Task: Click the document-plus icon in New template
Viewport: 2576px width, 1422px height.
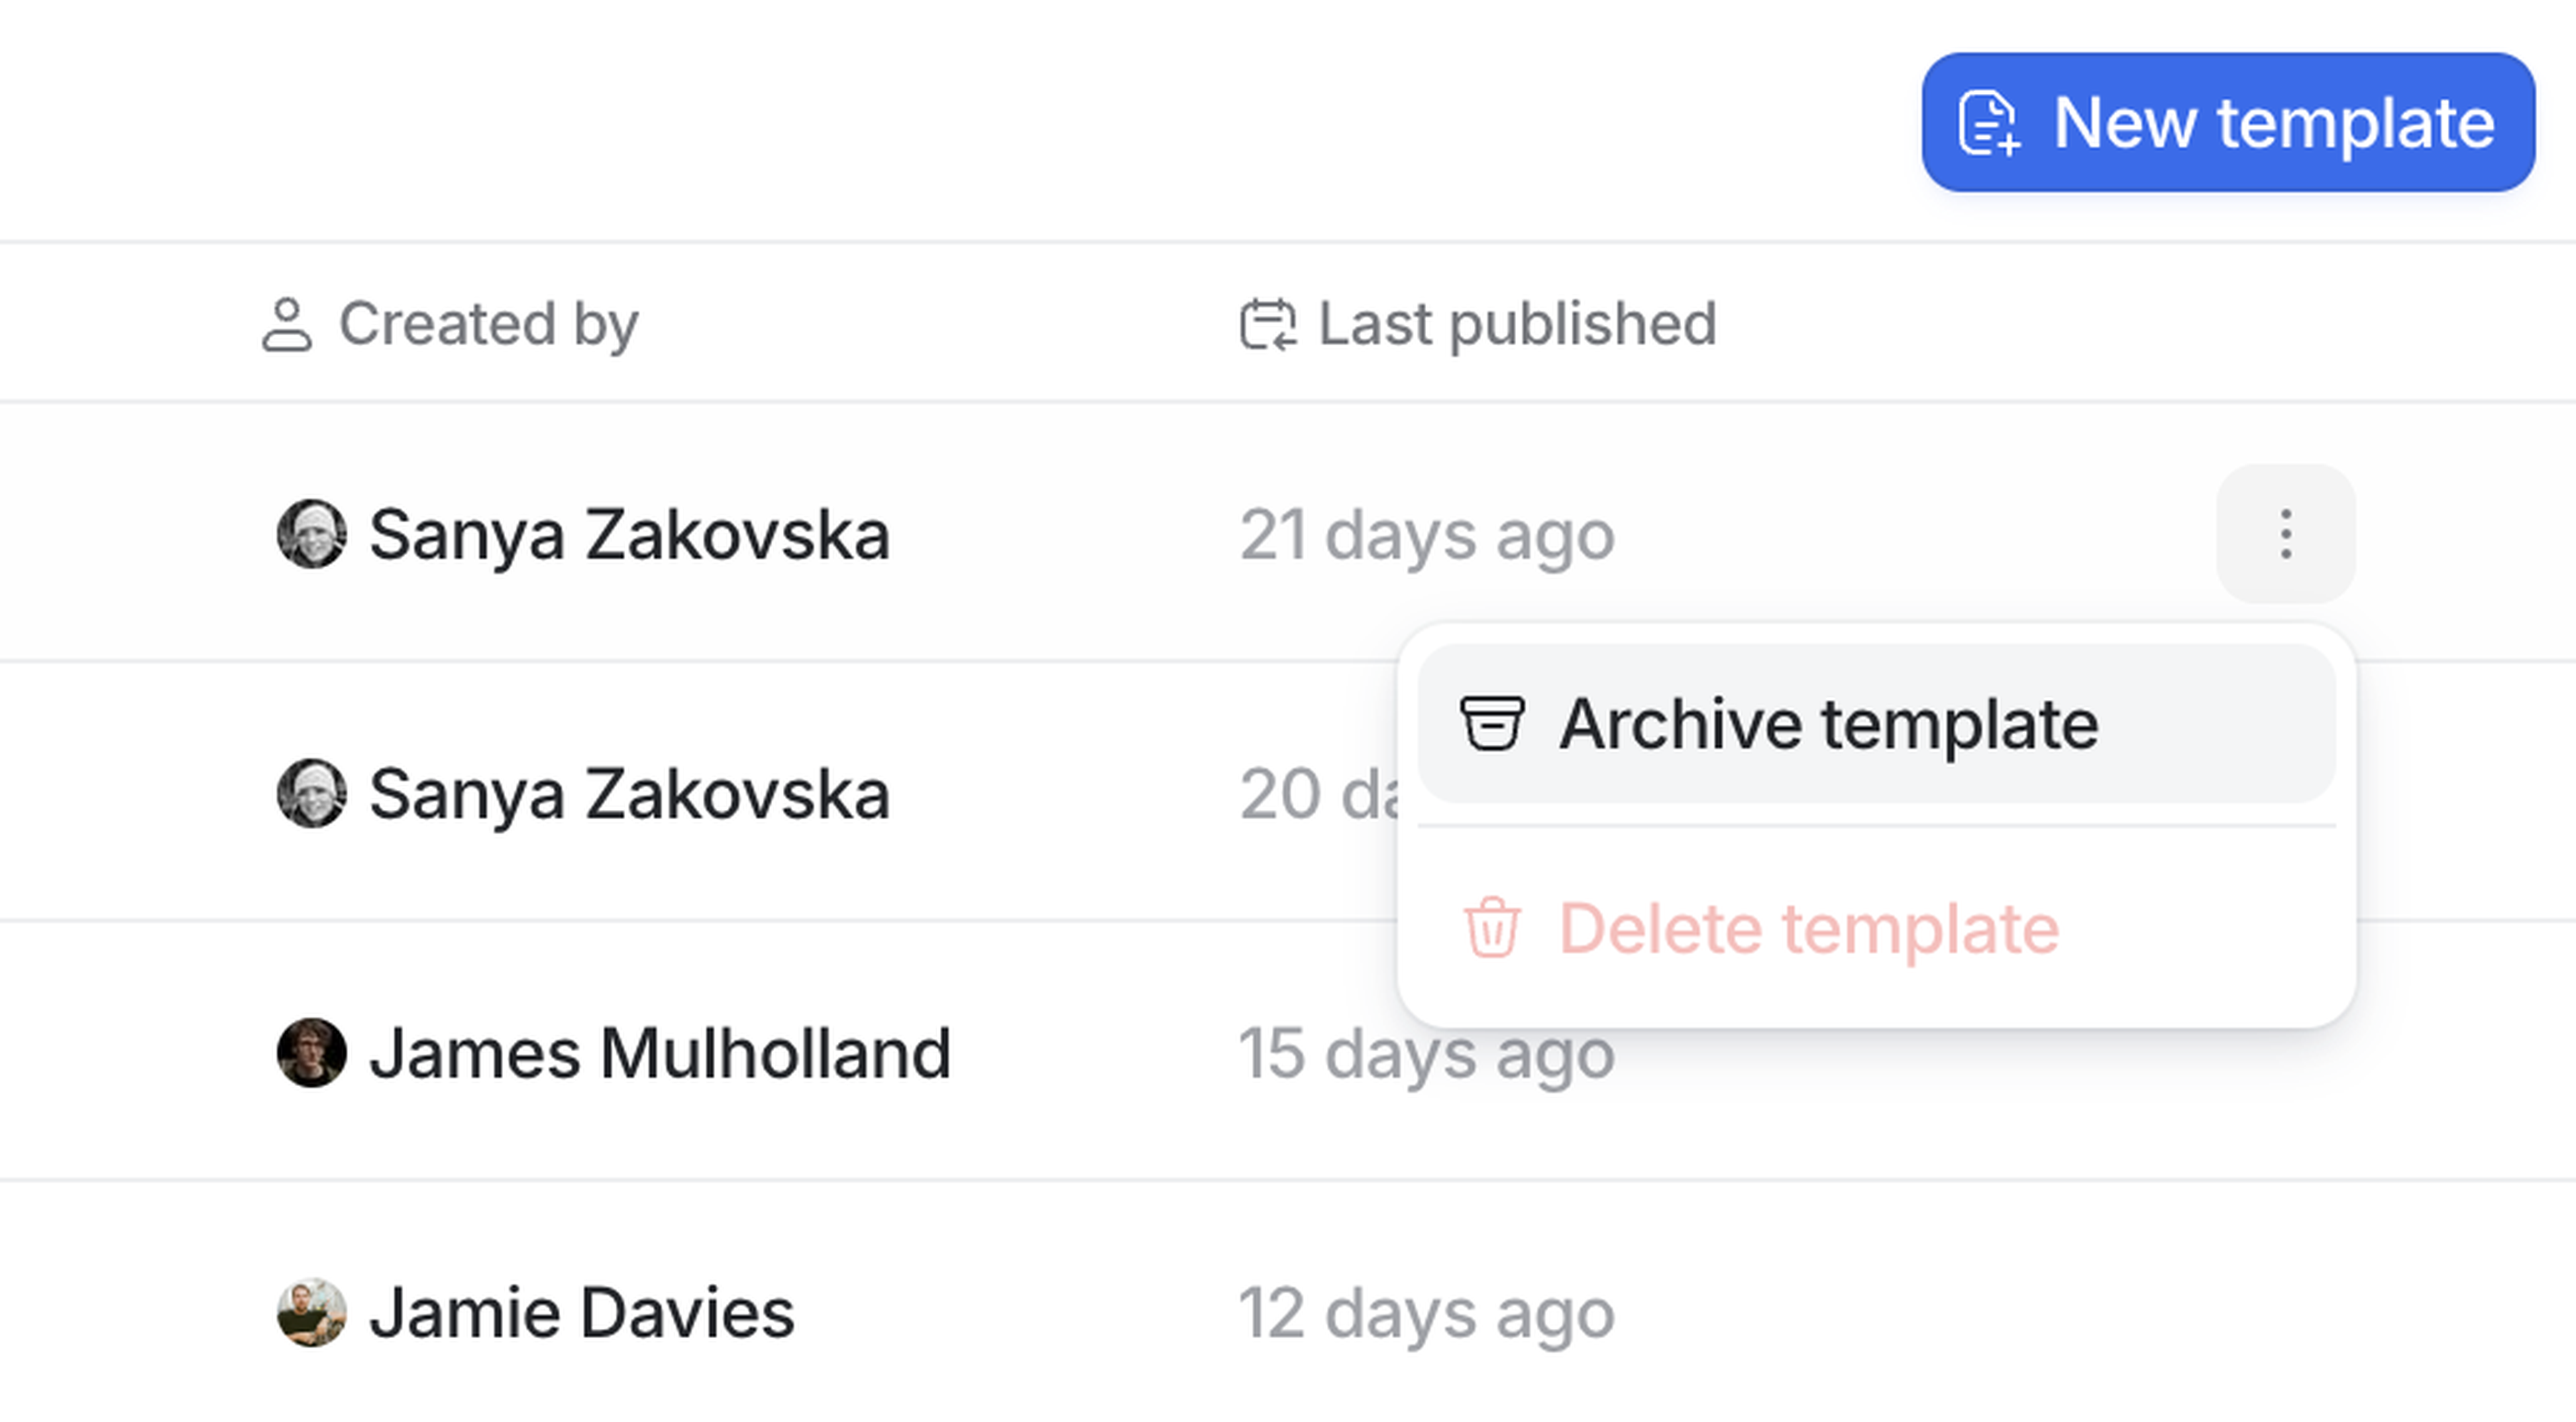Action: pos(1988,124)
